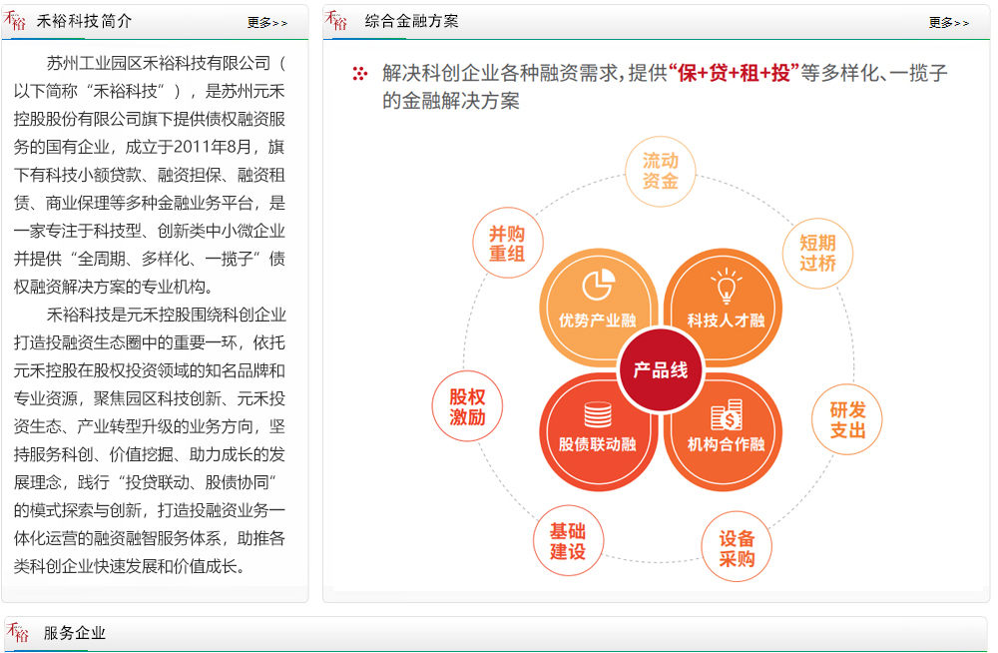Click the 基础建设 bubble
The height and width of the screenshot is (653, 998).
[x=568, y=540]
